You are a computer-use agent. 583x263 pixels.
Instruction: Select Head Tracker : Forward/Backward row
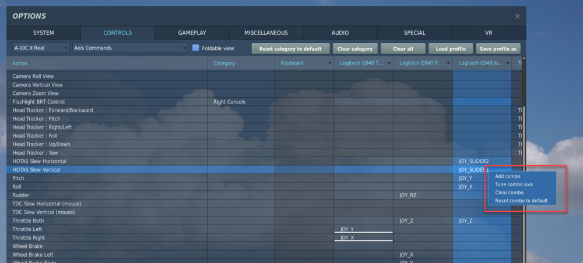(264, 110)
